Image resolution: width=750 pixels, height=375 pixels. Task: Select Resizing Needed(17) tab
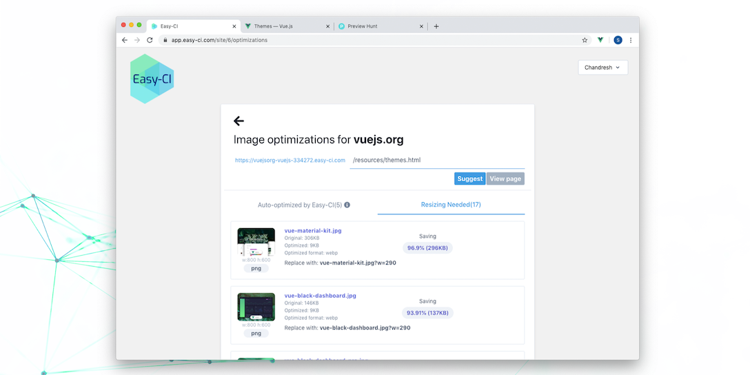(451, 205)
